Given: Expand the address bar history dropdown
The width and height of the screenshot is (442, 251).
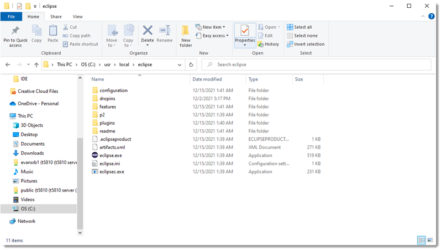Looking at the screenshot, I should 179,65.
